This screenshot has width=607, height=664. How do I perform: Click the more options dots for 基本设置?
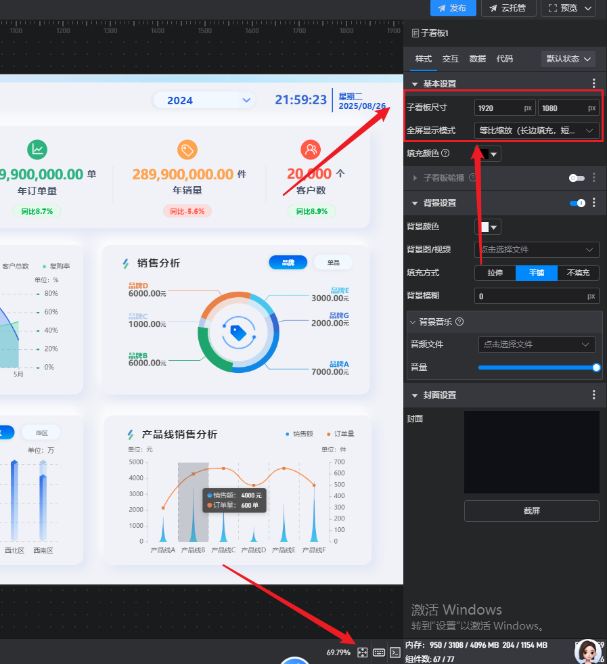click(594, 83)
